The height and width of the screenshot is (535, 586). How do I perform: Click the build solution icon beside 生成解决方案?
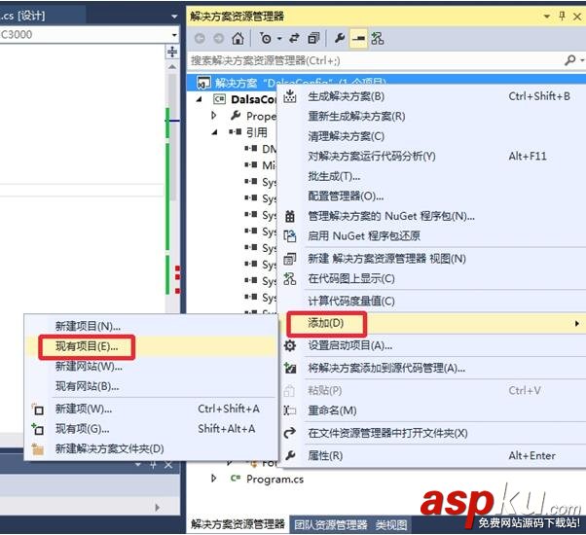(290, 96)
